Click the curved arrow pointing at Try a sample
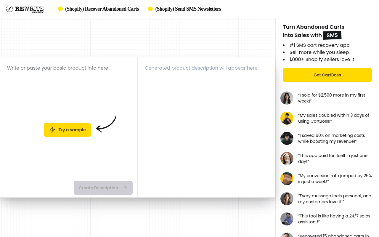379x237 pixels. tap(106, 124)
